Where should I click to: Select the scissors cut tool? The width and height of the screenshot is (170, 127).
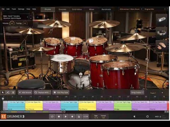(13, 92)
